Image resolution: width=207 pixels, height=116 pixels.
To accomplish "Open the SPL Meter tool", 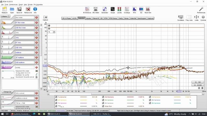I will click(96, 10).
